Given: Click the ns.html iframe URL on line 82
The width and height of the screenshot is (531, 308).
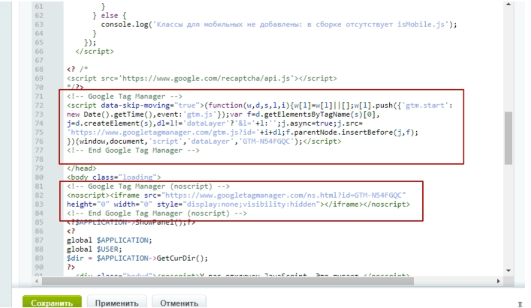Looking at the screenshot, I should point(284,195).
